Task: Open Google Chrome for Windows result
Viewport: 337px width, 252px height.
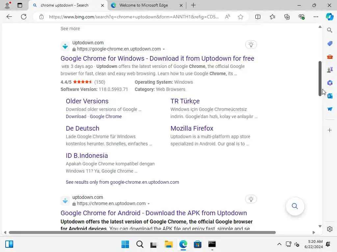Action: pos(157,58)
